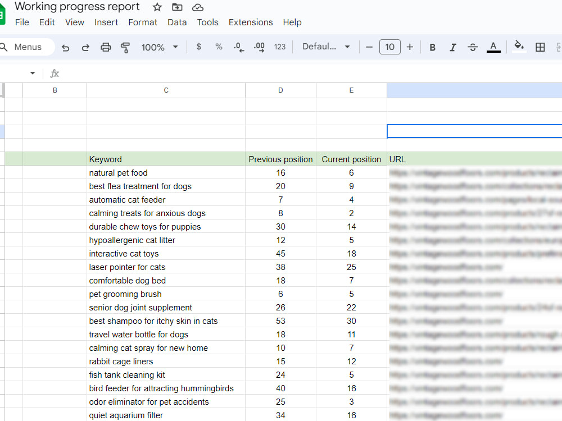Click the print icon
This screenshot has width=562, height=421.
106,47
